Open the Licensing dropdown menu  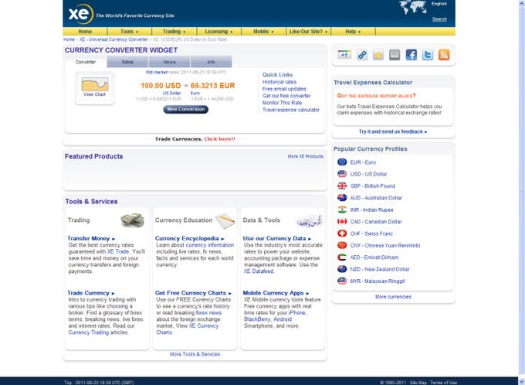coord(219,31)
